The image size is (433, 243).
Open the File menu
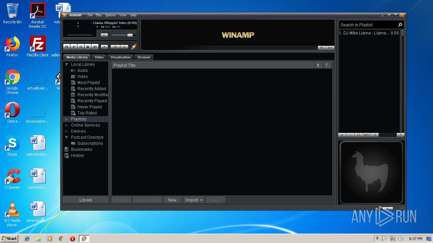point(90,15)
